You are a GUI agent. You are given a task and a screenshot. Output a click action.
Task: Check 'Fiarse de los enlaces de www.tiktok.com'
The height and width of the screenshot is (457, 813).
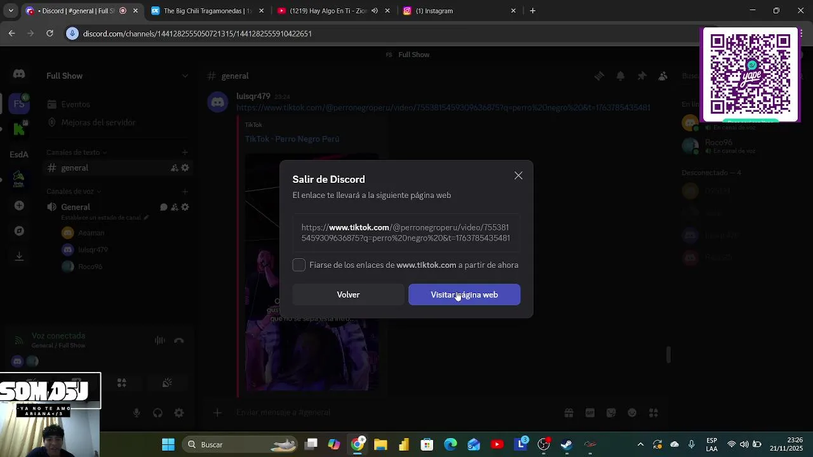coord(299,265)
